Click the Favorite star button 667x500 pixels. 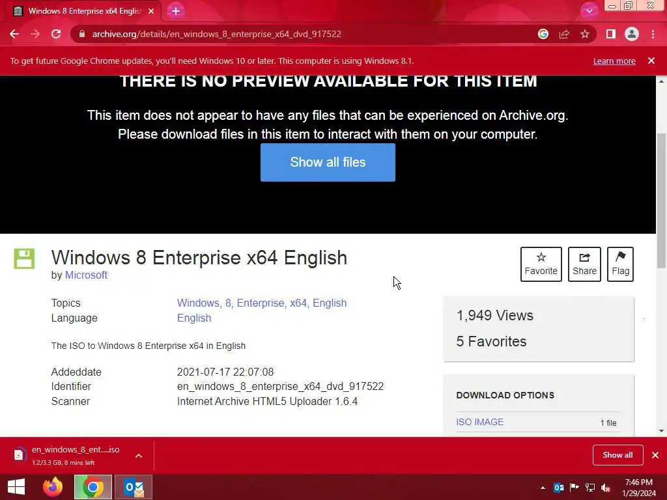[541, 264]
